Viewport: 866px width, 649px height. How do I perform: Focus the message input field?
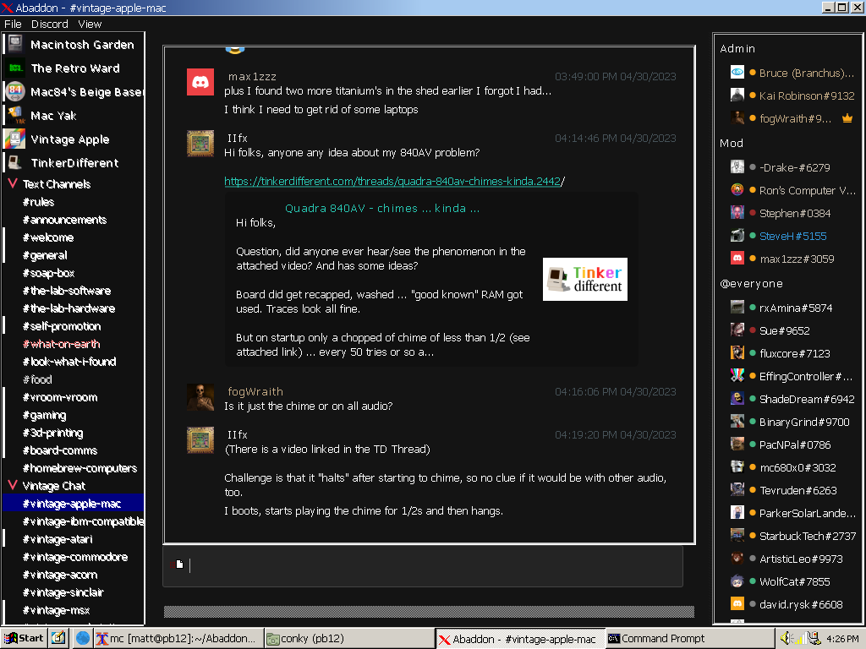pyautogui.click(x=423, y=565)
